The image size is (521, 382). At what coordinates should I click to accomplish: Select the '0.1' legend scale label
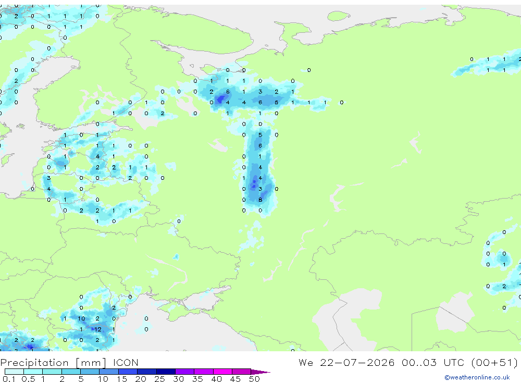[9, 379]
